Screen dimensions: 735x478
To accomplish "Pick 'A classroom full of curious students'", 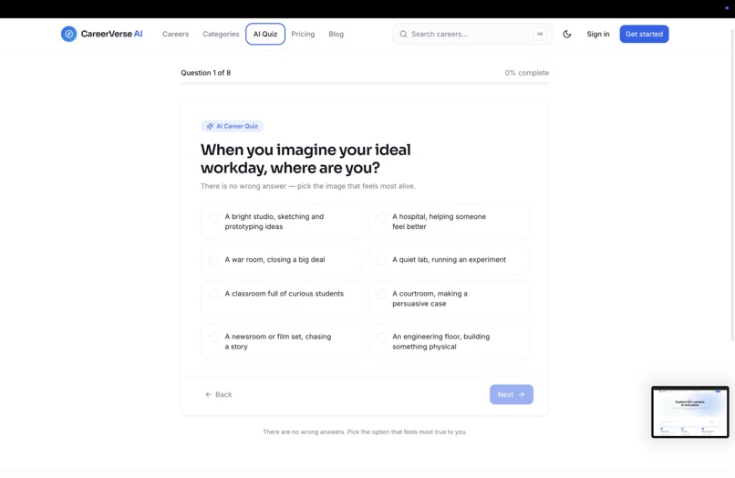I will 281,298.
